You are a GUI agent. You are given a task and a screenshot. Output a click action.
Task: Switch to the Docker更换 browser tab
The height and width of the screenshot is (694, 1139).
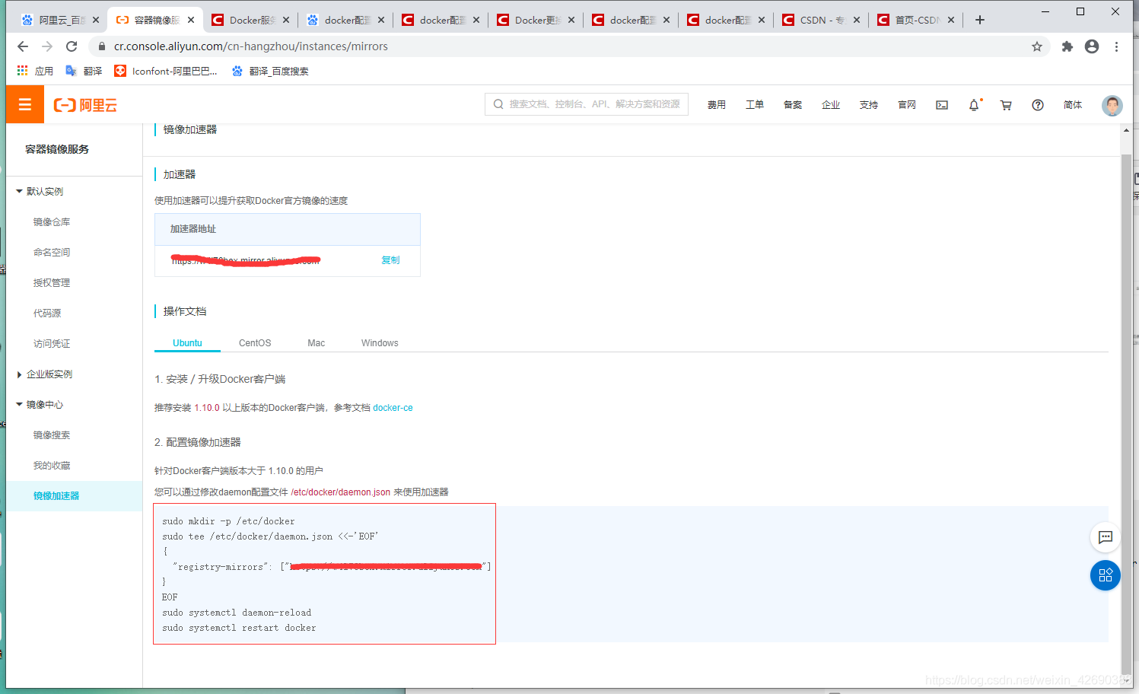(x=536, y=20)
